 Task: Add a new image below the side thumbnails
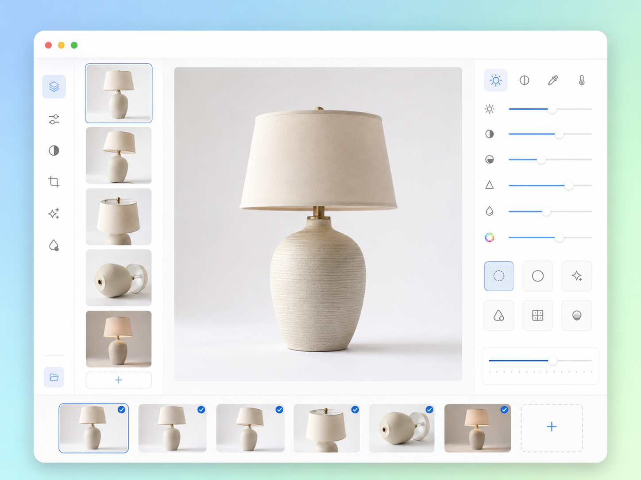[x=119, y=380]
